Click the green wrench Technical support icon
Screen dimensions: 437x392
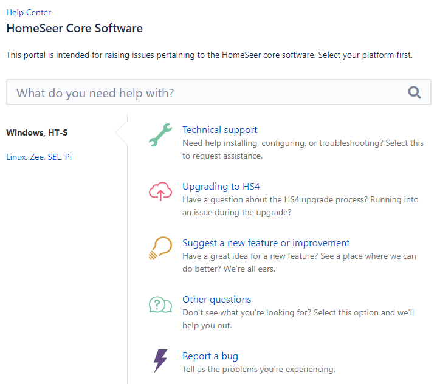(x=160, y=135)
